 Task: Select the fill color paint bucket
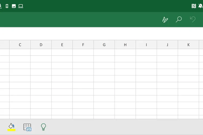11,126
